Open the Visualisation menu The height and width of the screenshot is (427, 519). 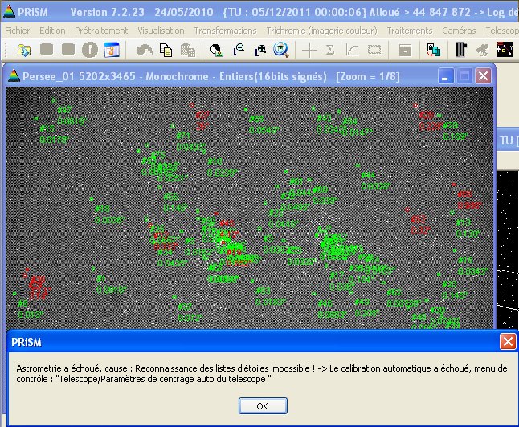coord(160,30)
